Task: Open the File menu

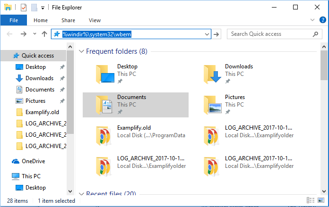Action: [14, 20]
